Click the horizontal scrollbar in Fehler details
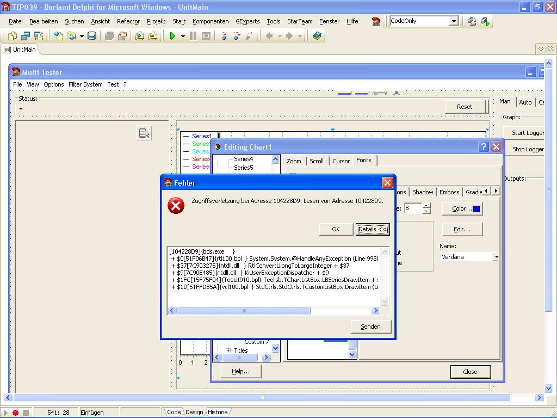This screenshot has width=557, height=418. click(273, 311)
